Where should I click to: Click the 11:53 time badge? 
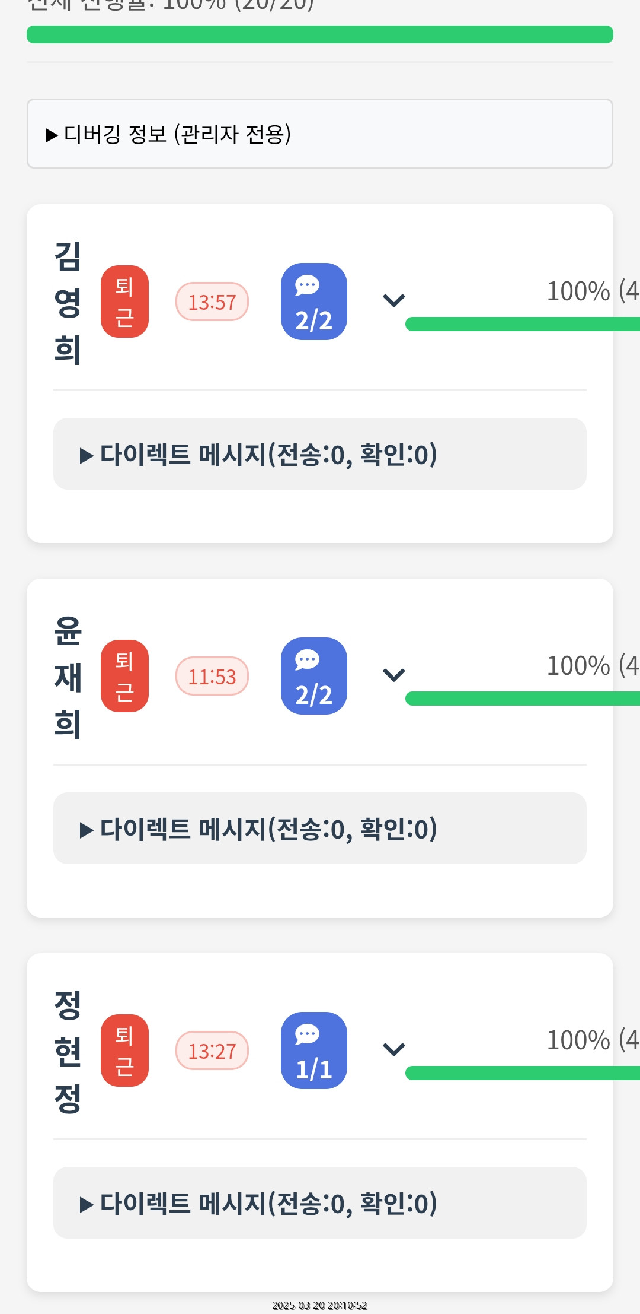point(212,677)
